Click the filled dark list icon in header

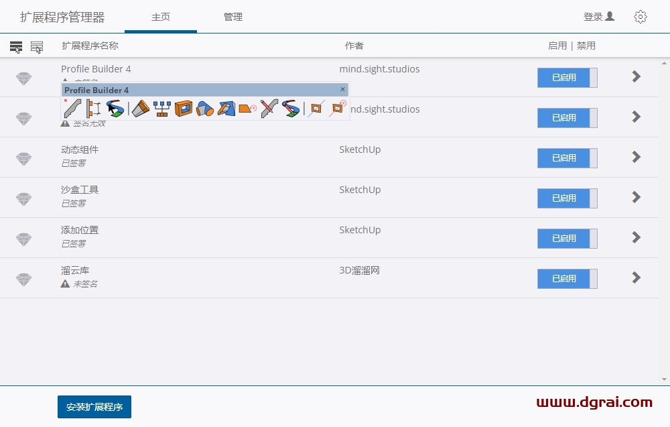point(16,47)
